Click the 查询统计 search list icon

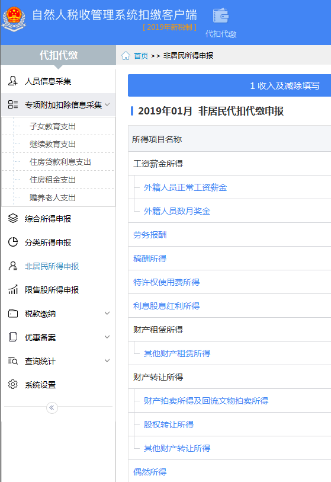(x=12, y=361)
